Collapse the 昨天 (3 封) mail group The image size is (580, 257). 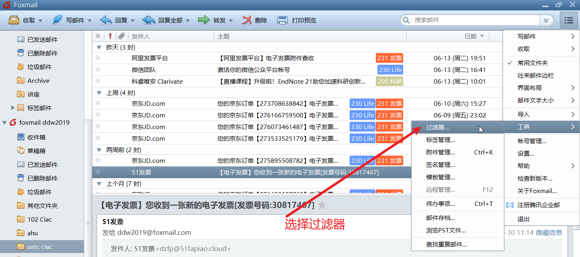[99, 47]
